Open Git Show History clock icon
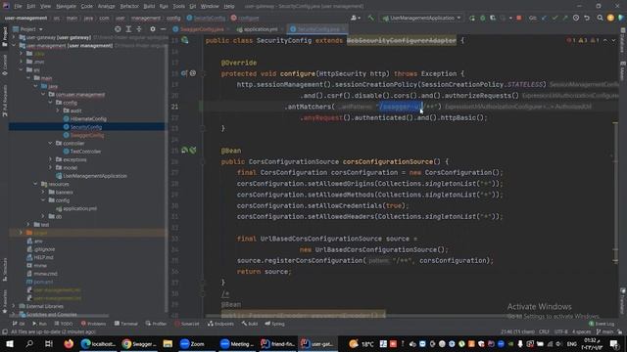Image resolution: width=627 pixels, height=352 pixels. coord(576,18)
